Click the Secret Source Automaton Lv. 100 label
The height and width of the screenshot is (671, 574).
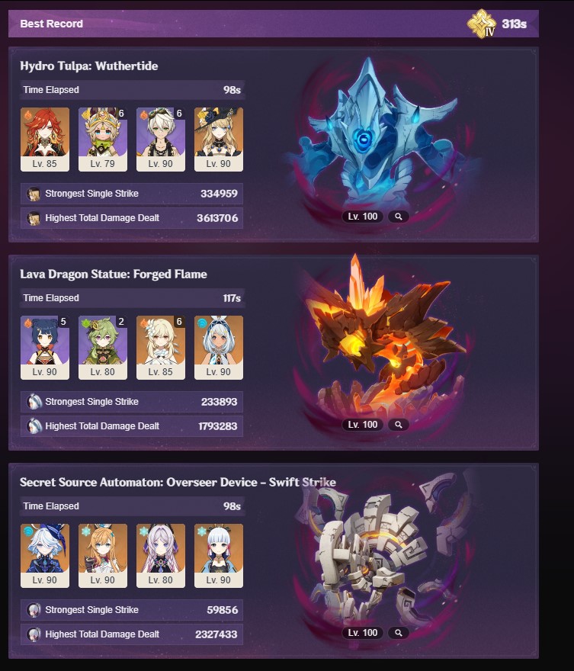pos(362,632)
